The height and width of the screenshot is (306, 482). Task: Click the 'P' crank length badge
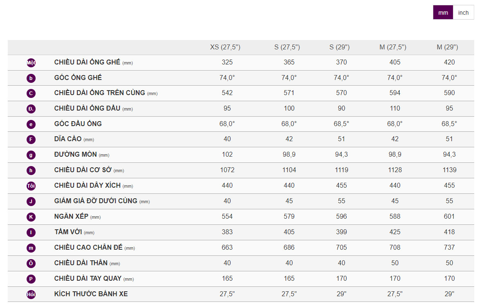[x=31, y=279]
